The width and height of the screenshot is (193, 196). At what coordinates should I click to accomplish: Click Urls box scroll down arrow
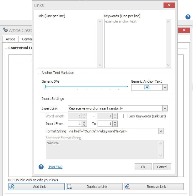point(100,65)
